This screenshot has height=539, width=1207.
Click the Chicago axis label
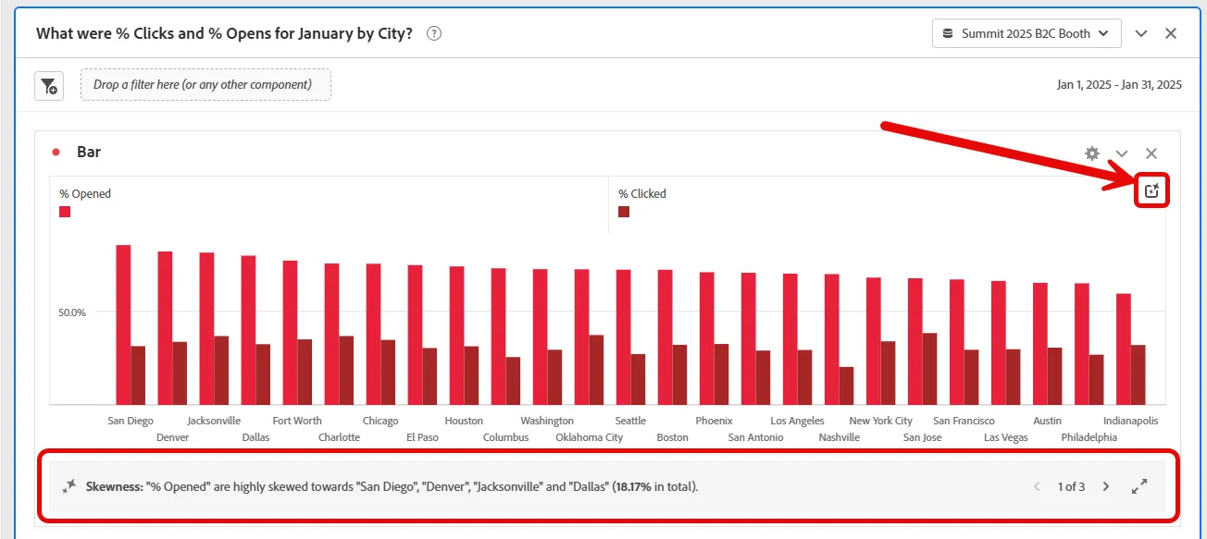point(380,421)
